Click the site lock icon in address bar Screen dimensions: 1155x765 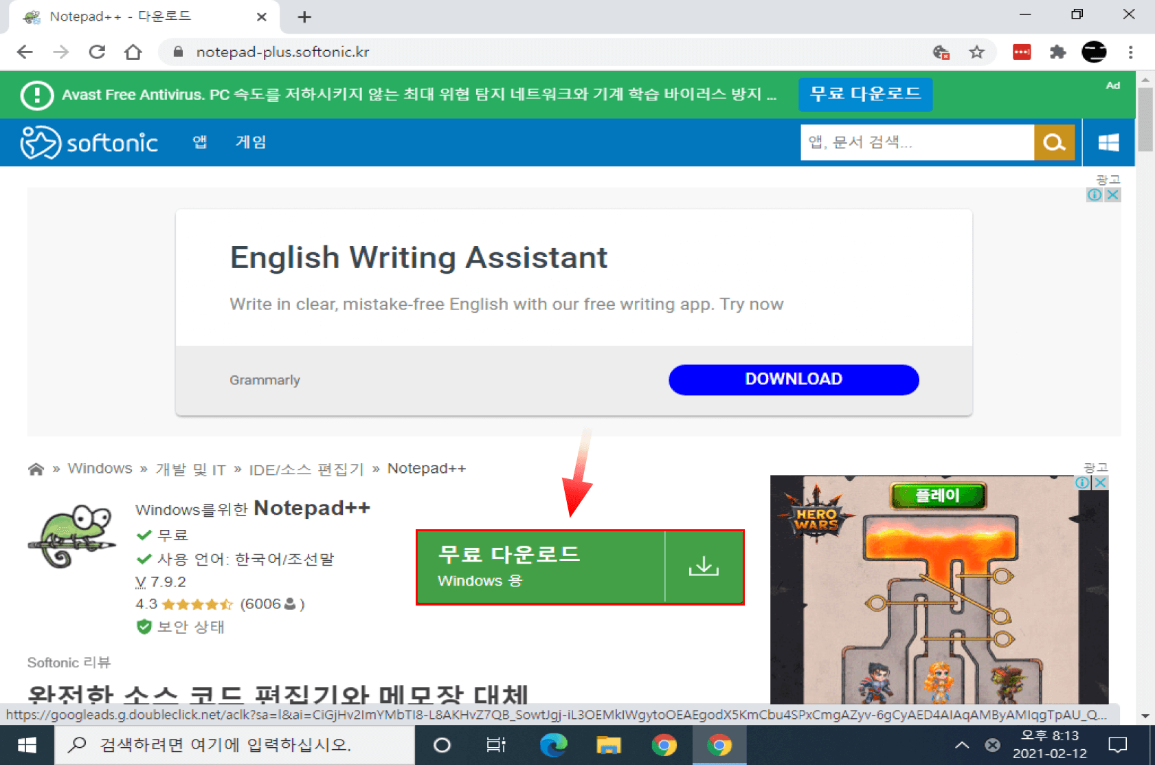178,52
